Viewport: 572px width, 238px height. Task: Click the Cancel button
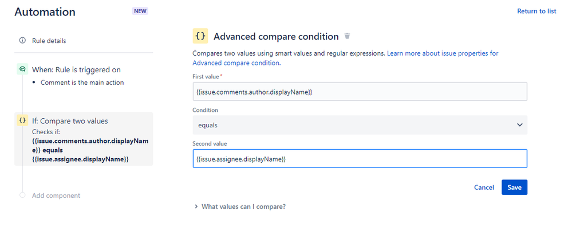pos(484,188)
